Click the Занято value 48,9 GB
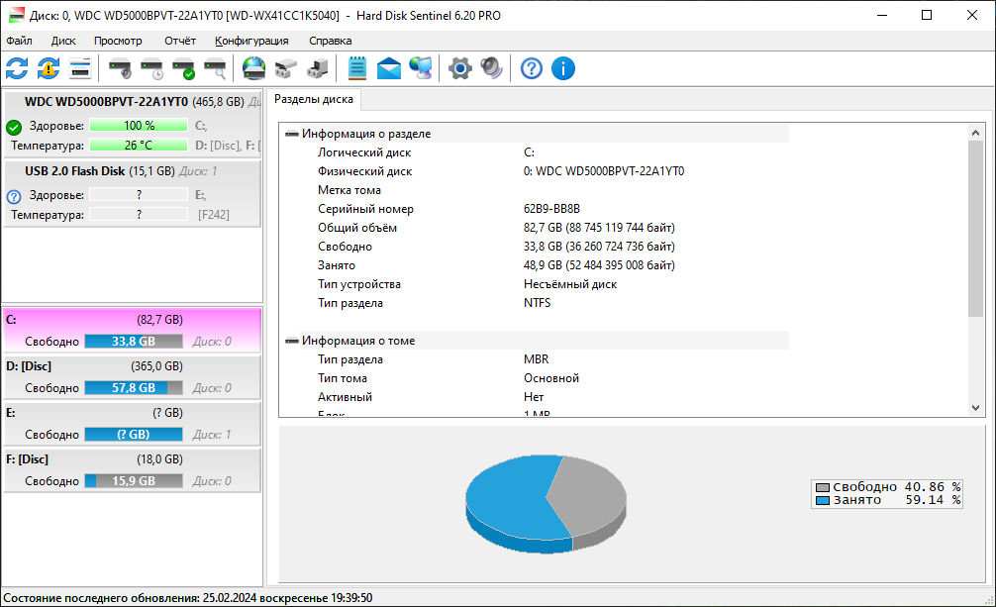Image resolution: width=996 pixels, height=607 pixels. 599,265
